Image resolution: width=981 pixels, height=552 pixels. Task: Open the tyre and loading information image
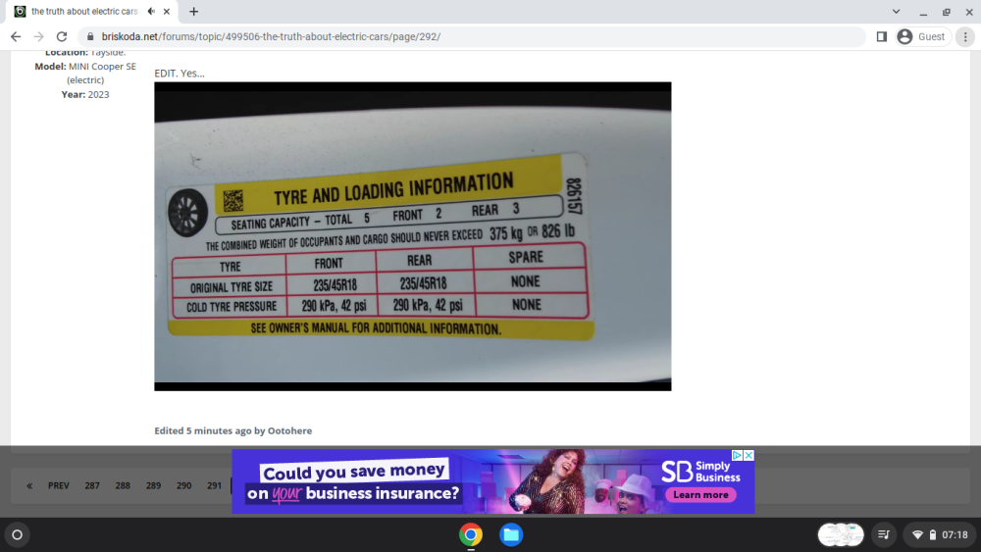tap(413, 236)
